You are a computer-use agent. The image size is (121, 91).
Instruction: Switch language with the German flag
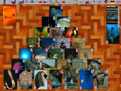[x=112, y=2]
